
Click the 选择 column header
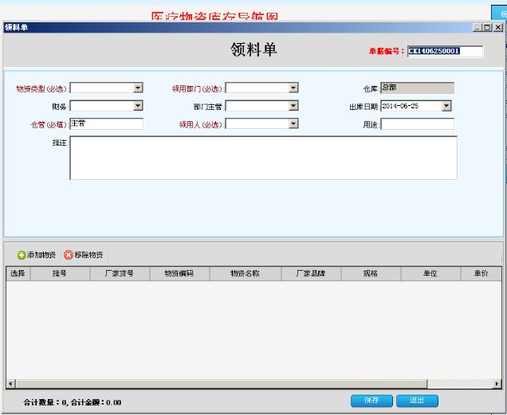(x=18, y=273)
